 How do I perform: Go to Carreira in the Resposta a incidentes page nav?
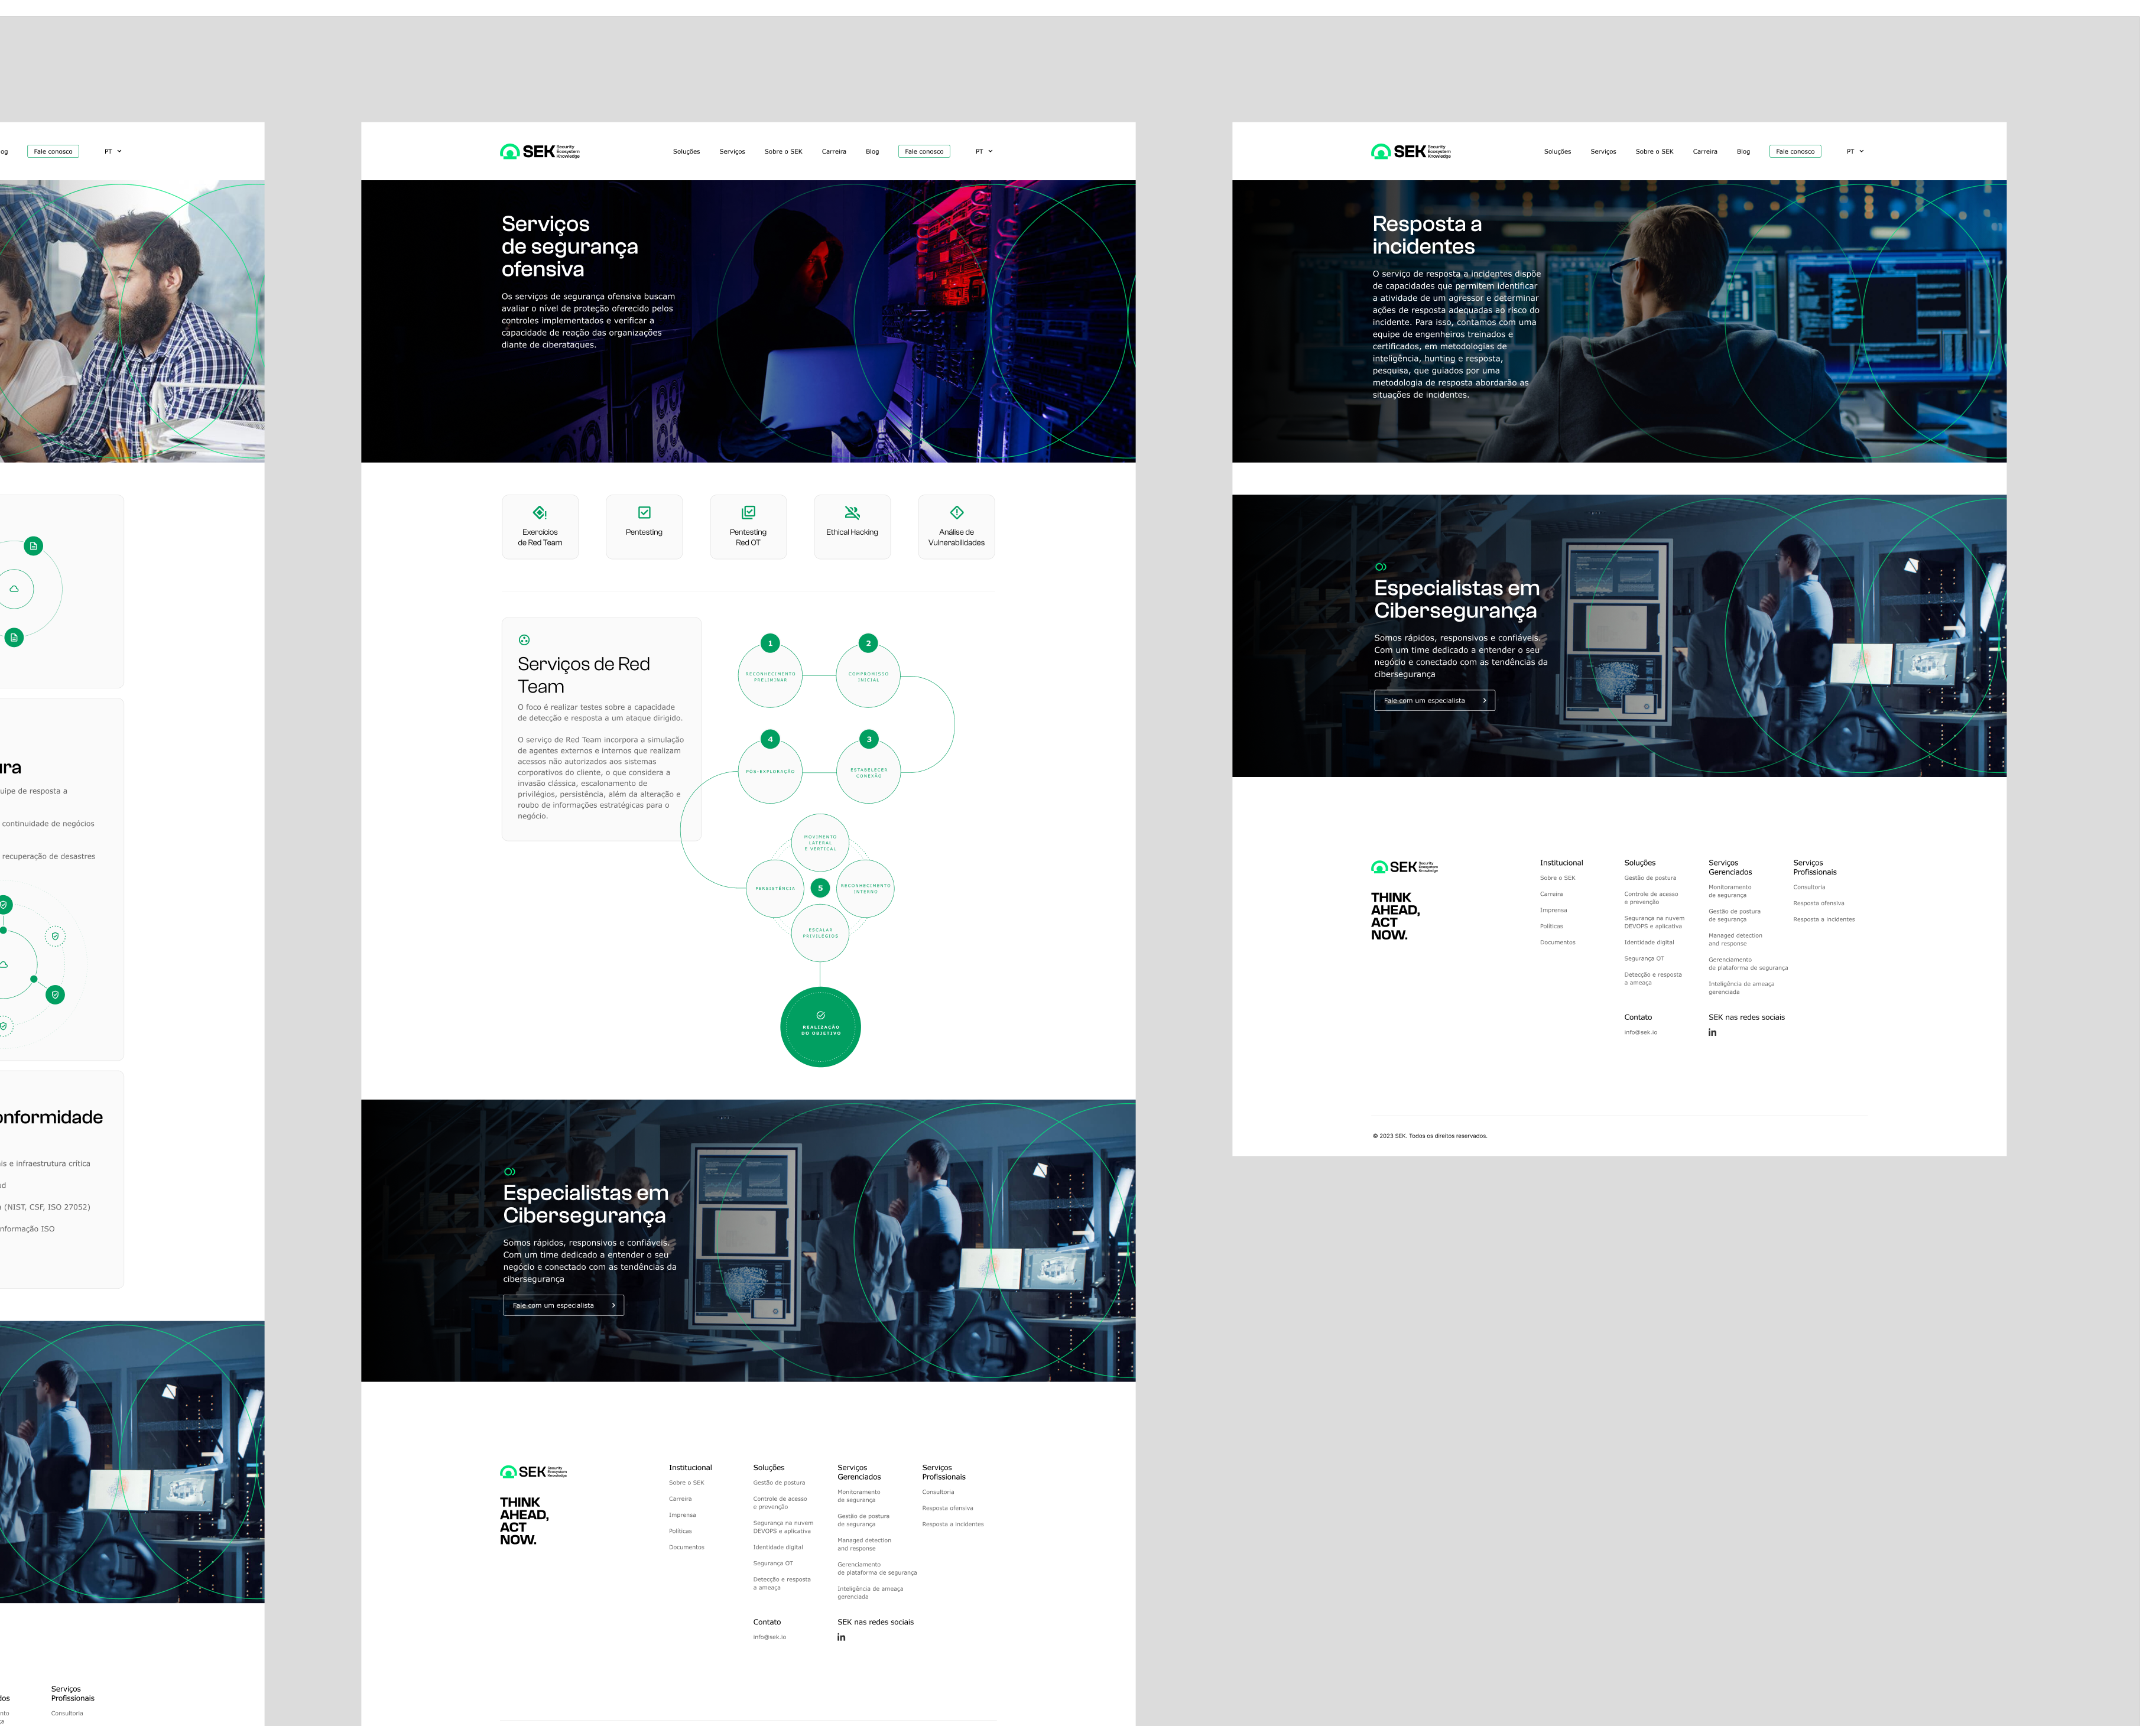pos(1705,152)
